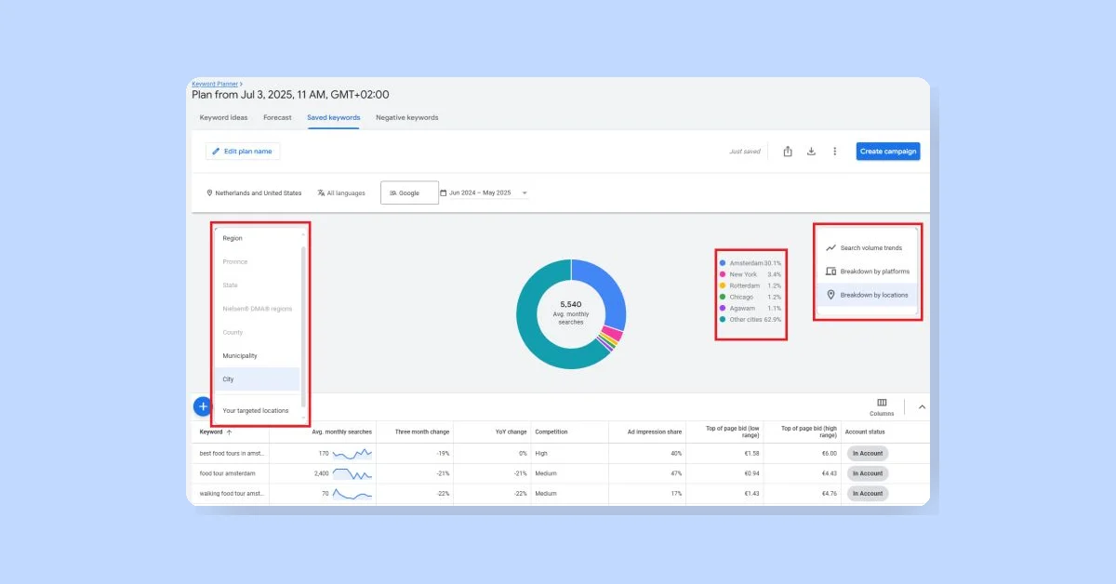
Task: Click the pencil icon in Edit plan name
Action: coord(217,151)
